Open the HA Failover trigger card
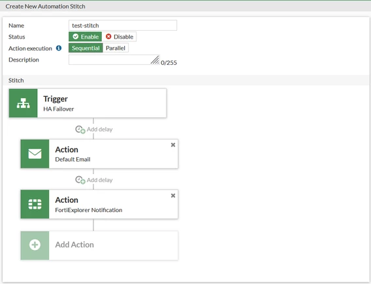 [x=88, y=103]
